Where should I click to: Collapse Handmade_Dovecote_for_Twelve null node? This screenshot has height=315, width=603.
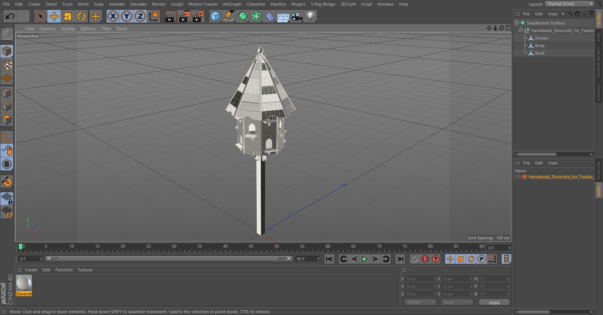click(x=521, y=30)
